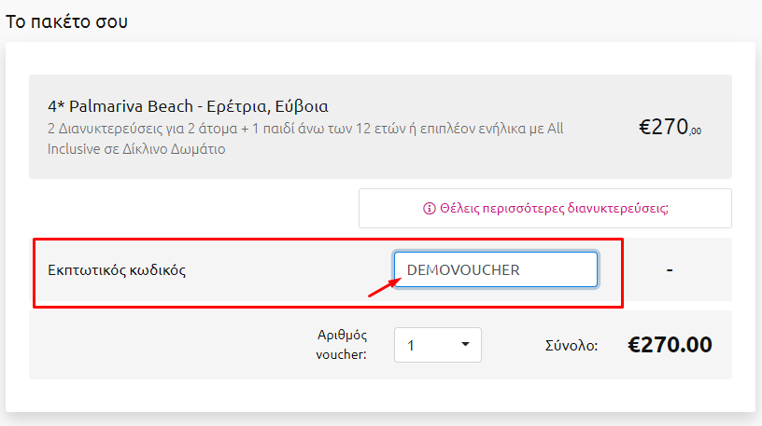Click the Το πακέτο σου heading
This screenshot has height=426, width=762.
(66, 21)
